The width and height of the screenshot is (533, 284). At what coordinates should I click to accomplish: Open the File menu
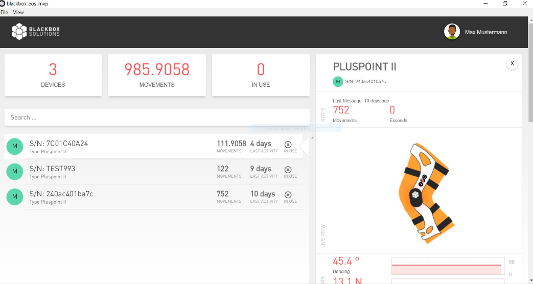(x=4, y=12)
